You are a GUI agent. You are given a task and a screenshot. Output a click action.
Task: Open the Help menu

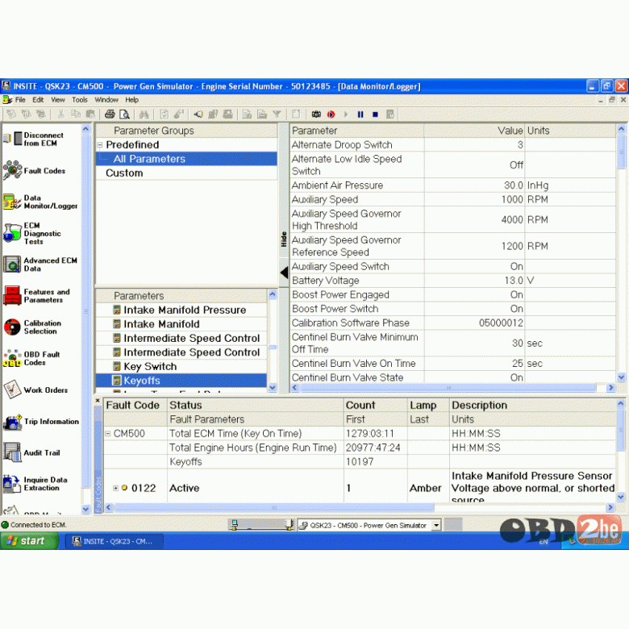click(131, 100)
